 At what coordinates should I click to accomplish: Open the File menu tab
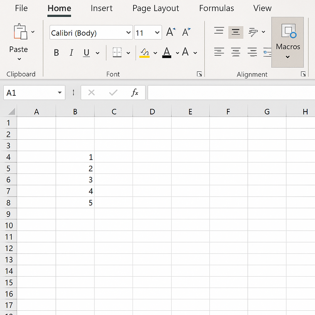tap(21, 8)
